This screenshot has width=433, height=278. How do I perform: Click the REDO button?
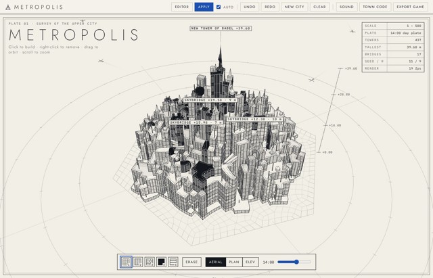coord(270,7)
